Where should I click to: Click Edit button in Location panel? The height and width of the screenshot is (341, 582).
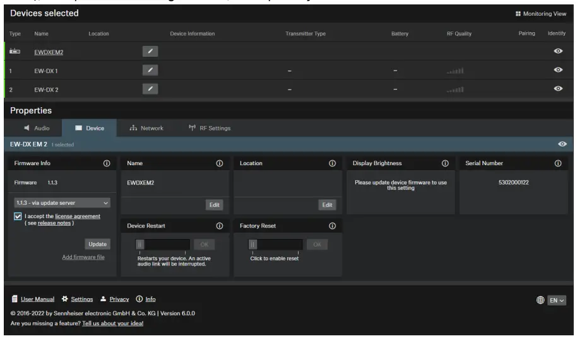point(328,205)
